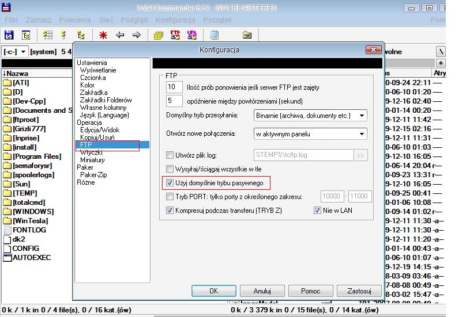
Task: Close the Konfiguracja dialog
Action: (x=374, y=50)
